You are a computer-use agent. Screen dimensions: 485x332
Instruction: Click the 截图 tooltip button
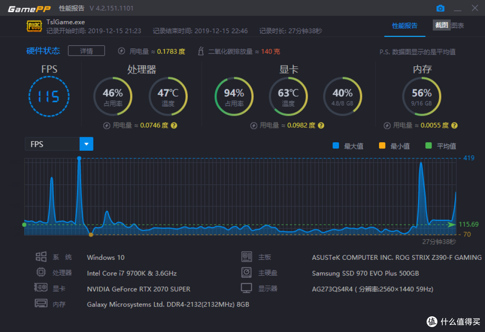coord(441,25)
